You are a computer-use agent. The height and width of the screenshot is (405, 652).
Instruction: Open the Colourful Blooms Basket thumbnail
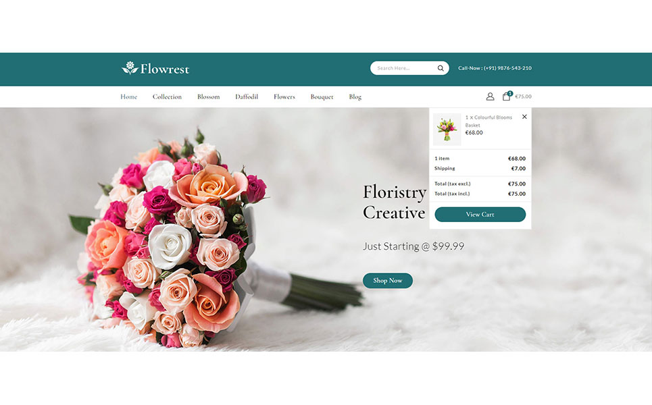447,129
